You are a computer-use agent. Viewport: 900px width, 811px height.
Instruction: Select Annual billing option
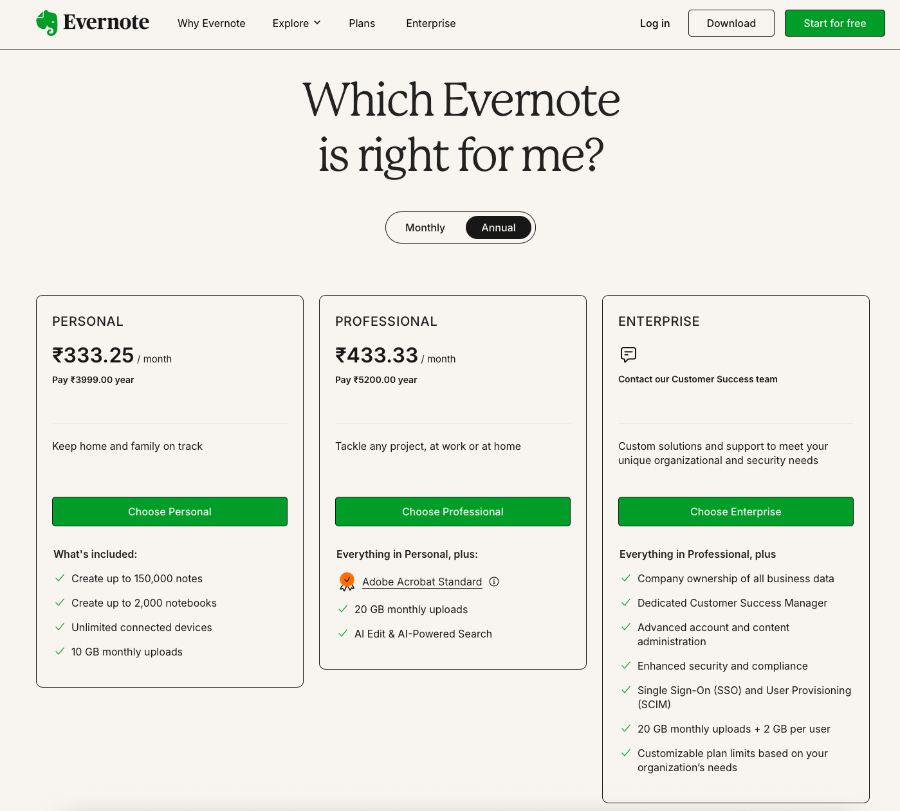click(x=499, y=227)
